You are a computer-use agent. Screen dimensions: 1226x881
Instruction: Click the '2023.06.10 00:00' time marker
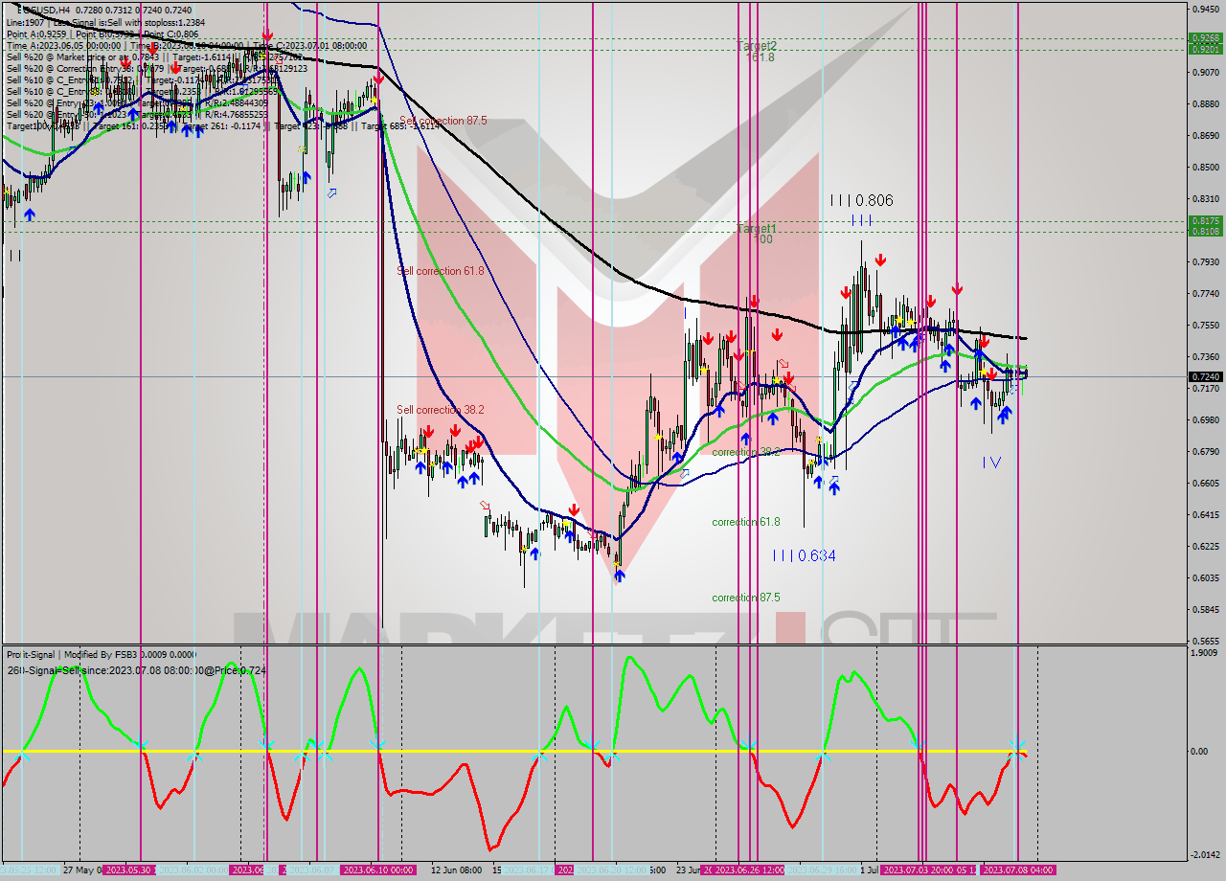pyautogui.click(x=378, y=870)
